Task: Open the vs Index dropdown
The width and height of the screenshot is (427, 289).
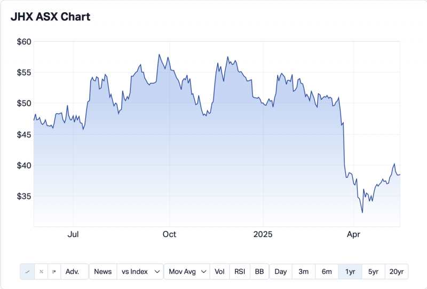Action: 140,271
